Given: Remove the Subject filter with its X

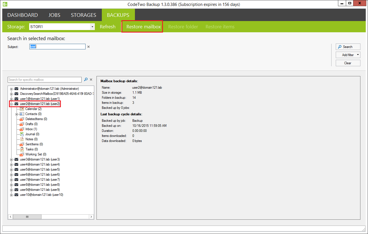Looking at the screenshot, I should 88,47.
